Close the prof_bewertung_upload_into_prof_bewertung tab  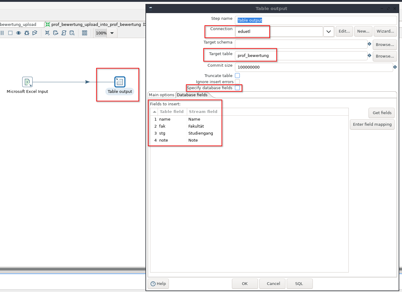[x=145, y=24]
